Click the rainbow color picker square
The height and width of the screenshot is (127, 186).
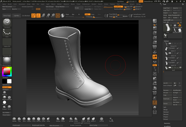point(6,71)
